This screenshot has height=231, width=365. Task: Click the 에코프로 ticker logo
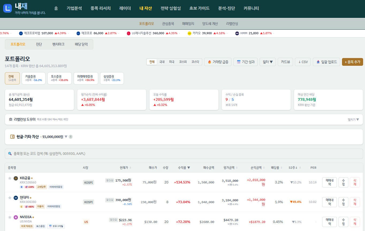coord(78,33)
